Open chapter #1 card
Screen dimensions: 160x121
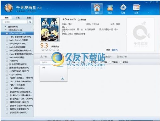point(53,74)
